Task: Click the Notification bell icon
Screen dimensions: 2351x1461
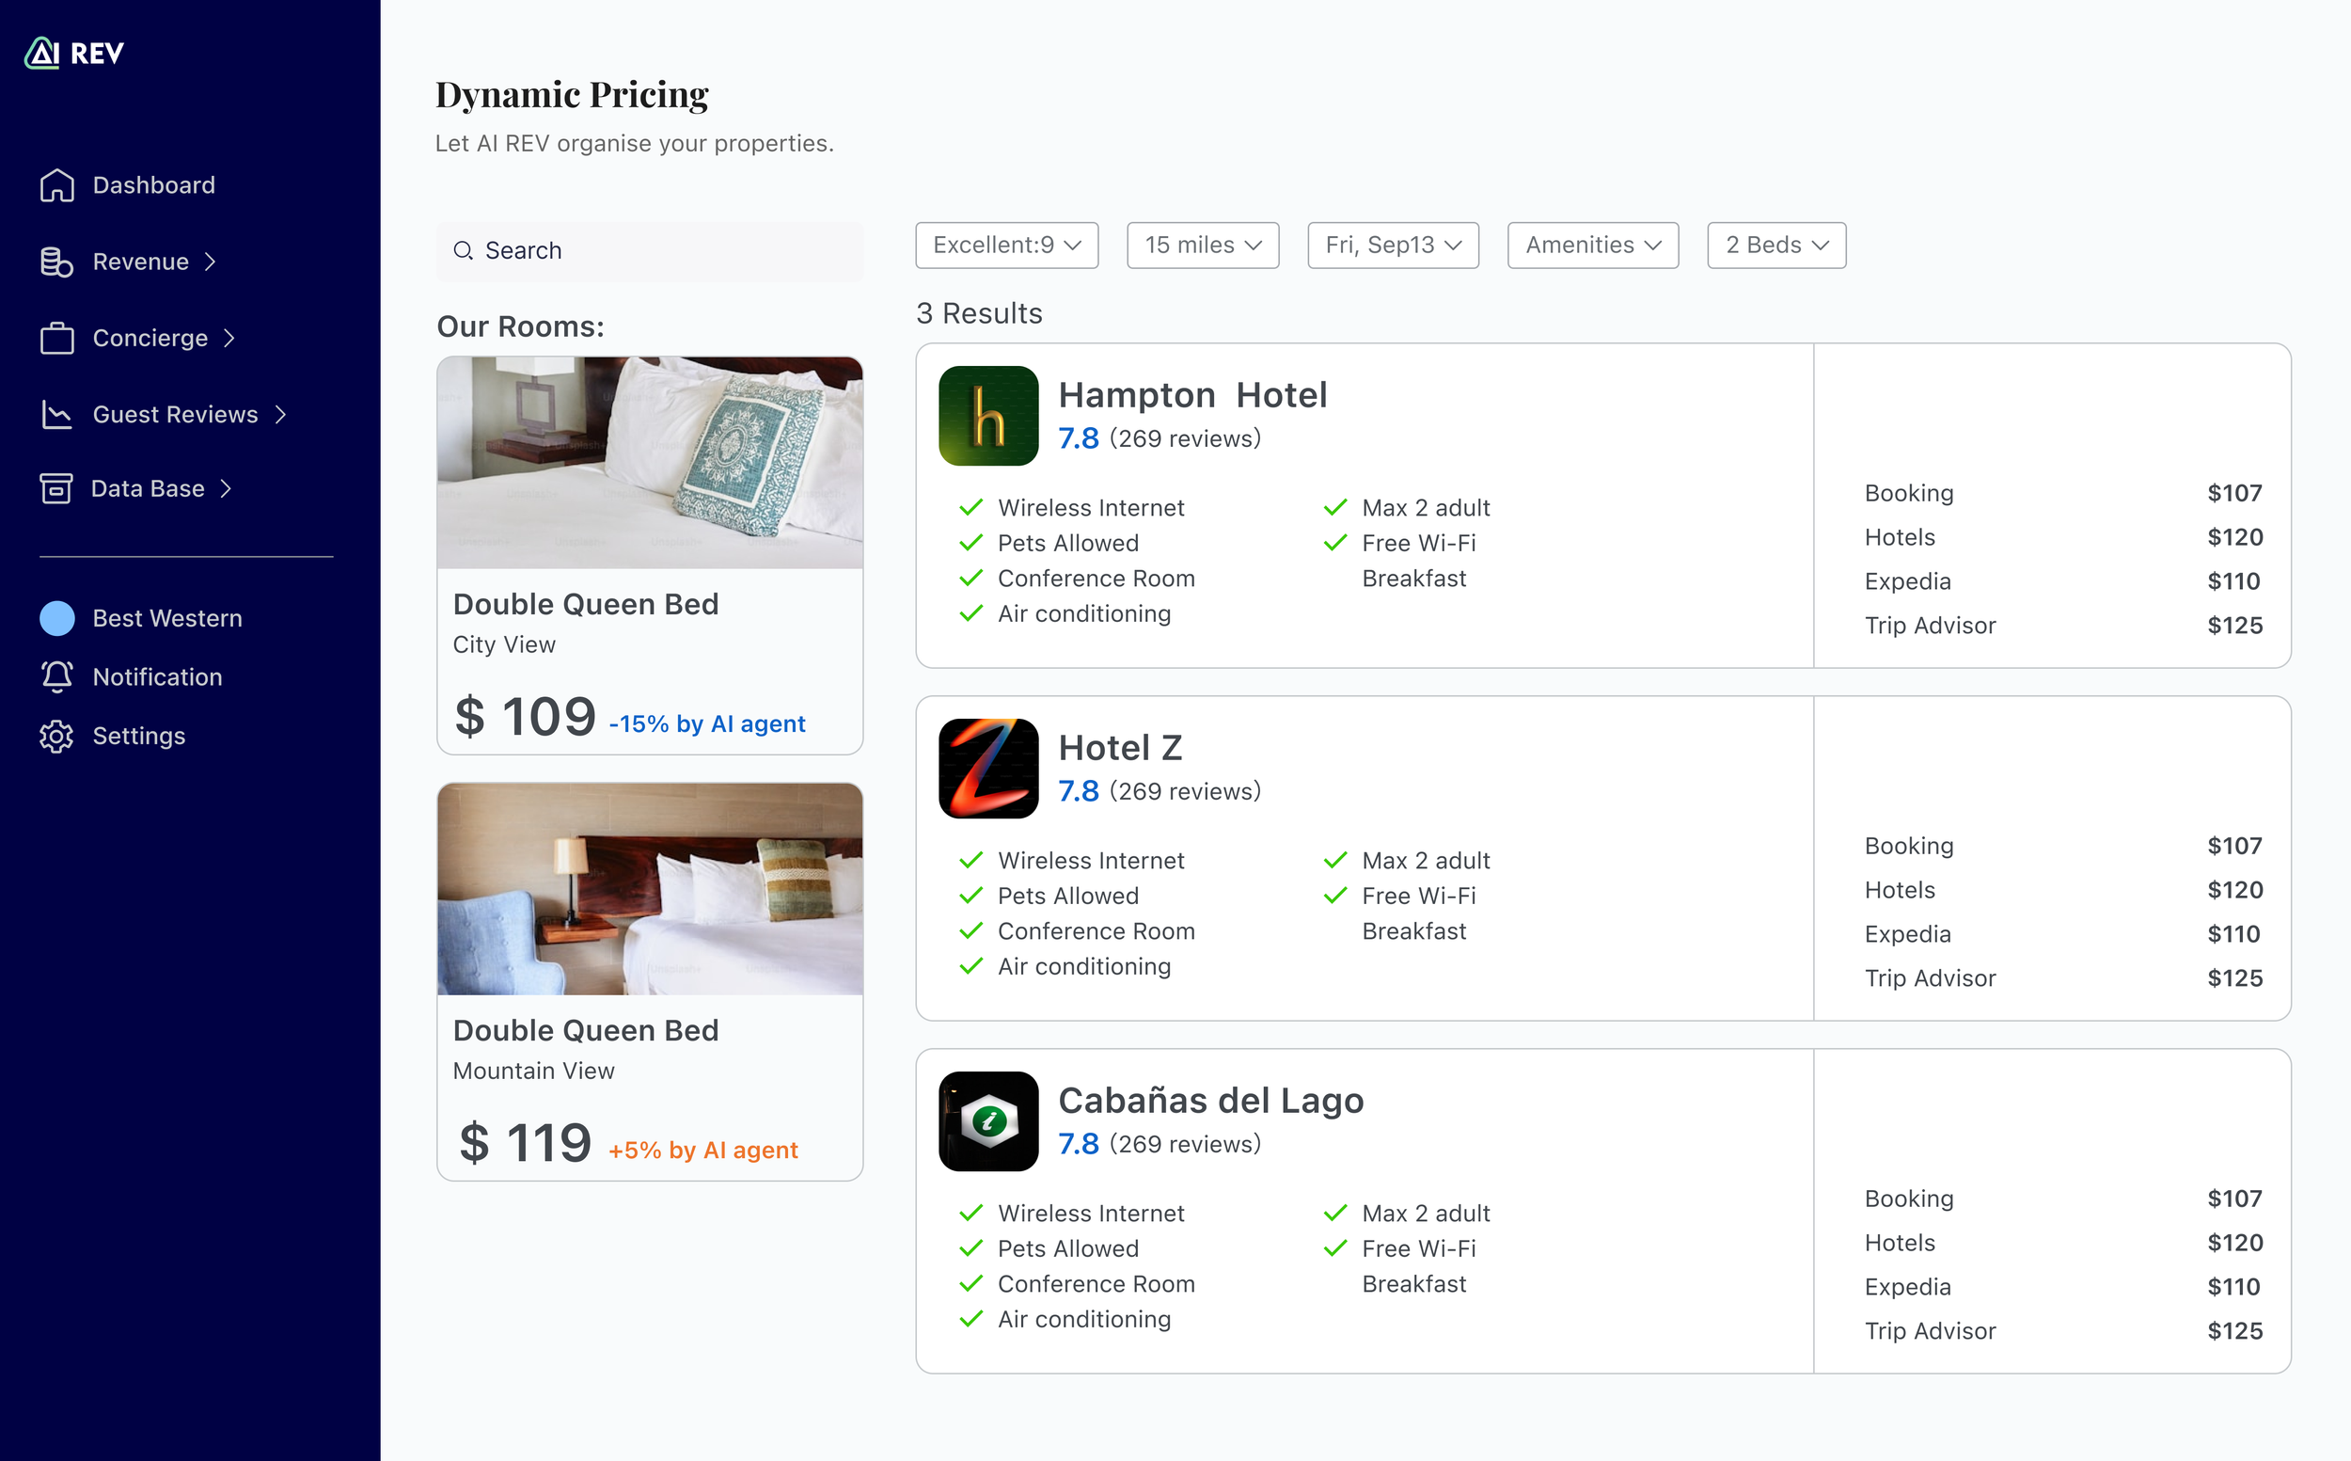Action: coord(57,676)
